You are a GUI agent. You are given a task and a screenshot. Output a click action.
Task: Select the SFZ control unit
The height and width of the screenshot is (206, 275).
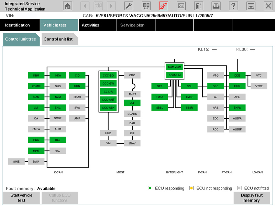159,86
